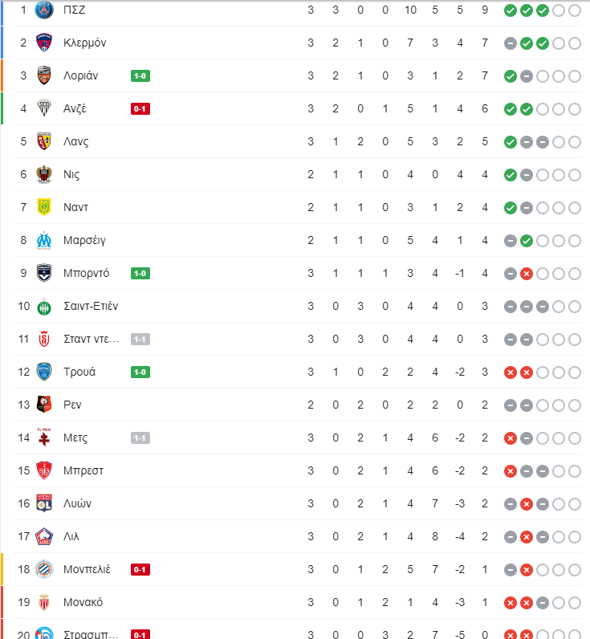Open the Λανς team page
Screen dimensions: 590x639
(x=75, y=142)
